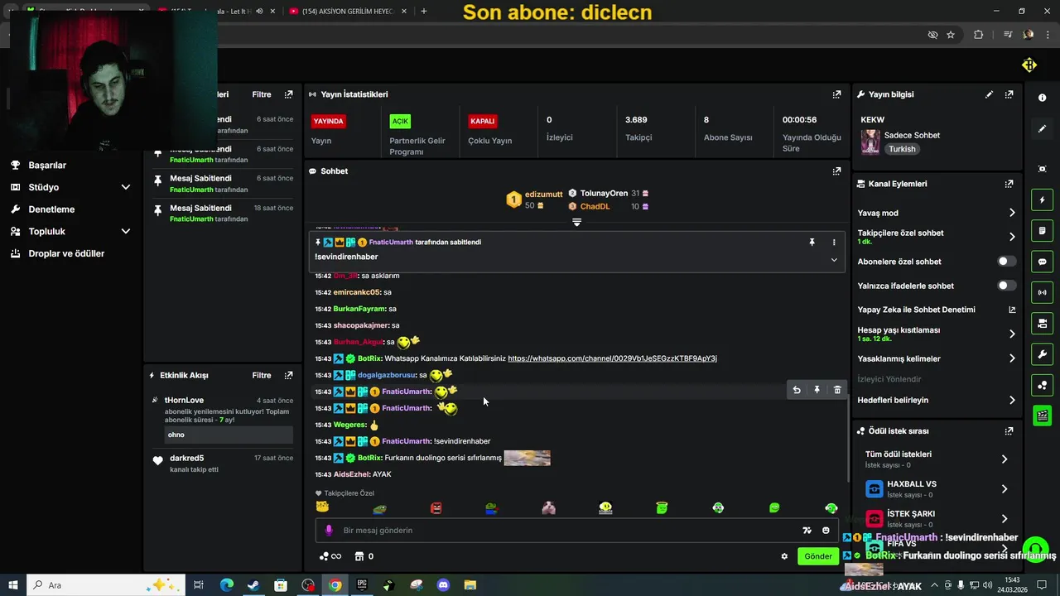The image size is (1060, 596).
Task: Open İSTEK ŞARKI reward queue
Action: (937, 519)
